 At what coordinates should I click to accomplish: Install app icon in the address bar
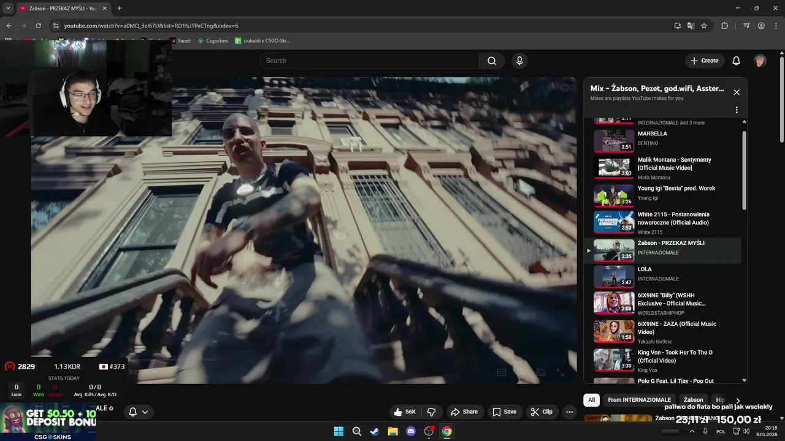tap(677, 26)
